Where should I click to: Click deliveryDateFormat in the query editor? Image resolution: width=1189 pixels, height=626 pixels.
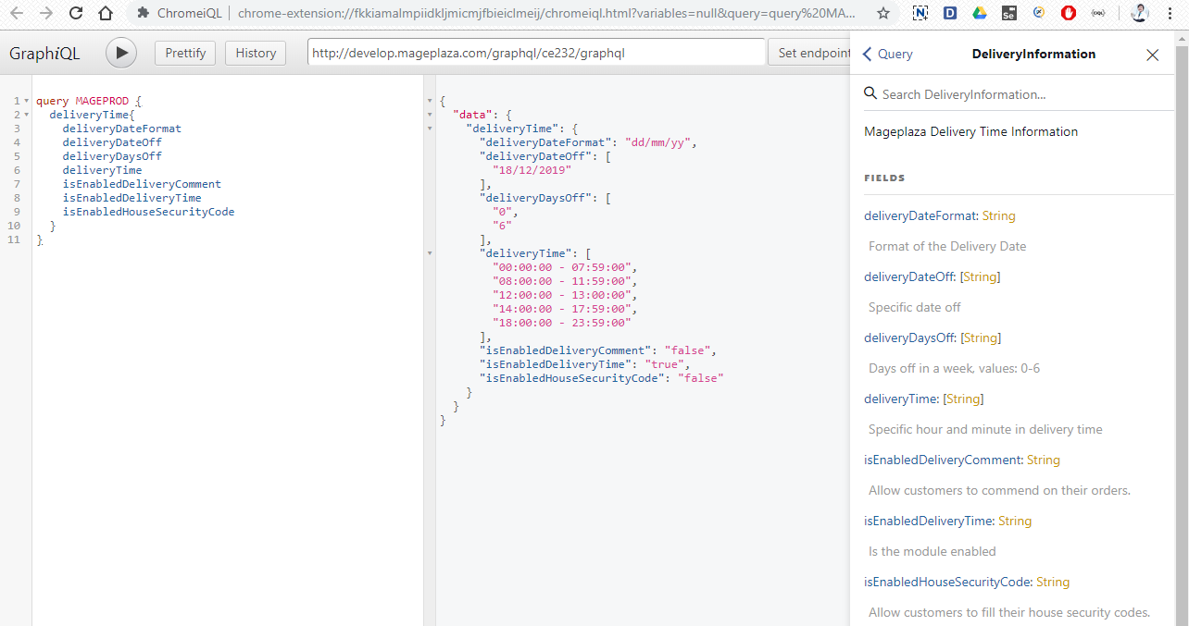pyautogui.click(x=122, y=129)
